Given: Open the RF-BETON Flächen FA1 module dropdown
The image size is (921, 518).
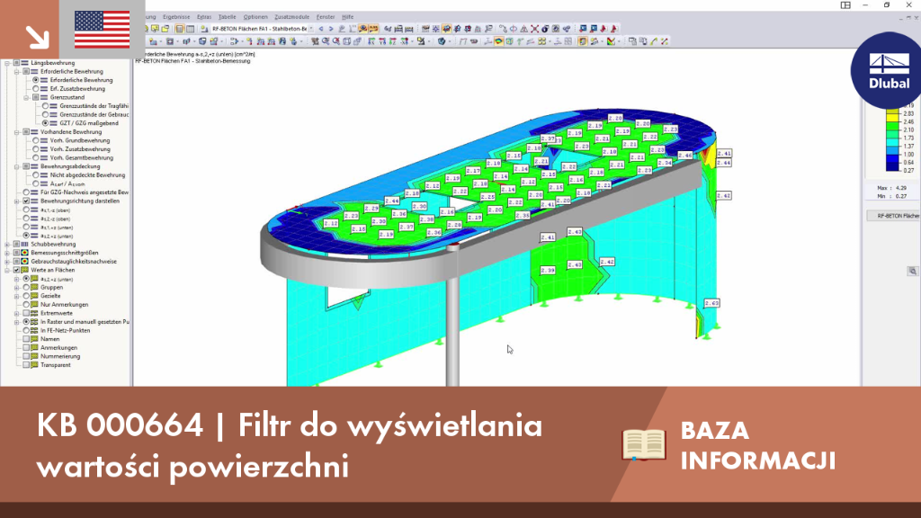Looking at the screenshot, I should pos(311,29).
